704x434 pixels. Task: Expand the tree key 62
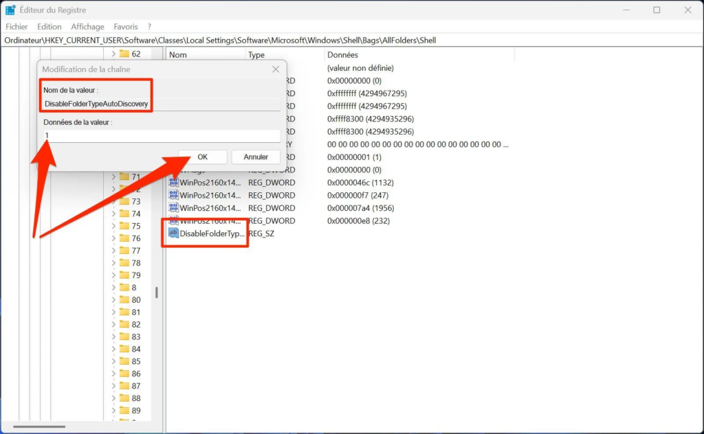113,54
